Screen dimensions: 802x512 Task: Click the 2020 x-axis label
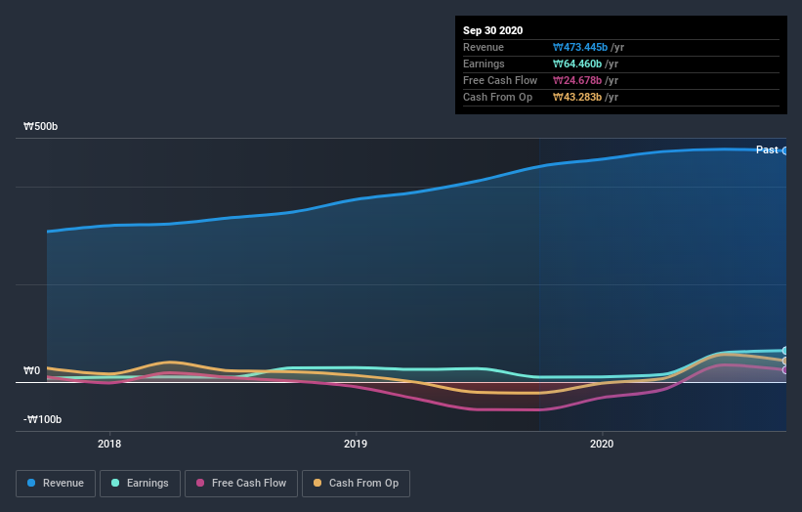602,444
